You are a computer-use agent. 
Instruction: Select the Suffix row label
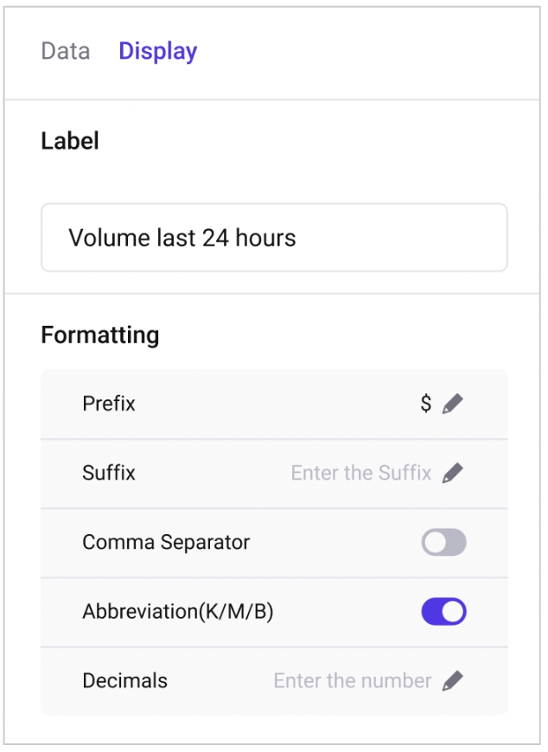click(x=109, y=473)
